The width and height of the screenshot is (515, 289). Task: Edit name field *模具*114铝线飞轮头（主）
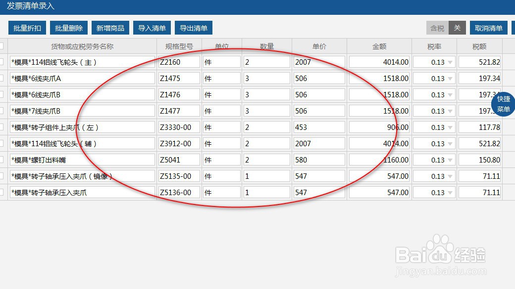pyautogui.click(x=82, y=62)
